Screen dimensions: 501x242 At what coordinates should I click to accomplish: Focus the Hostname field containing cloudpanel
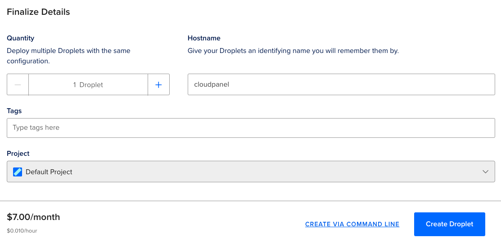tap(341, 84)
